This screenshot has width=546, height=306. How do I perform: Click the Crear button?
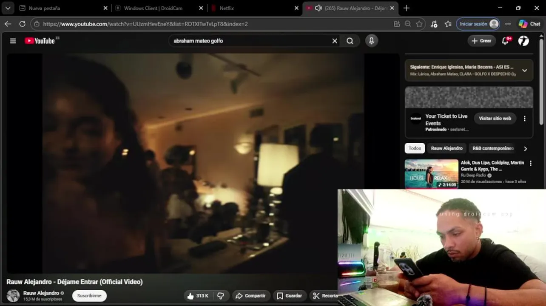(x=482, y=41)
